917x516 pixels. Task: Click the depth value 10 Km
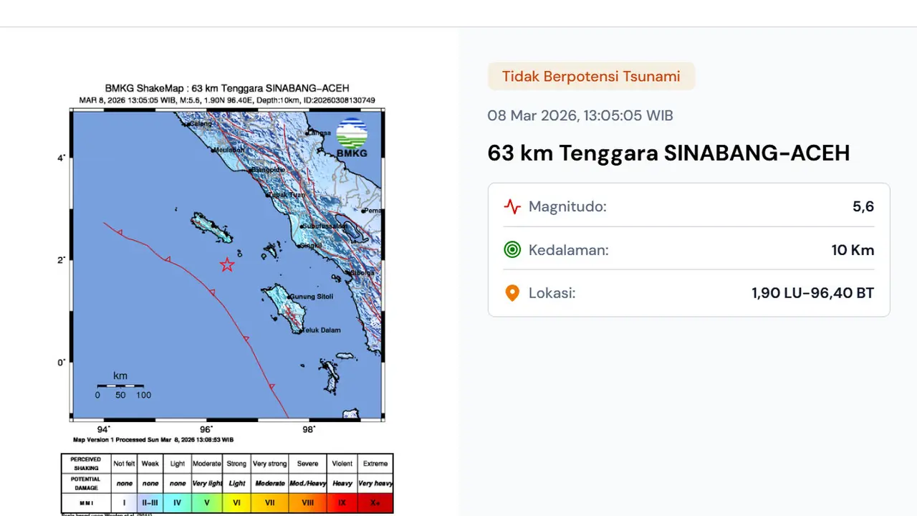[x=853, y=250]
